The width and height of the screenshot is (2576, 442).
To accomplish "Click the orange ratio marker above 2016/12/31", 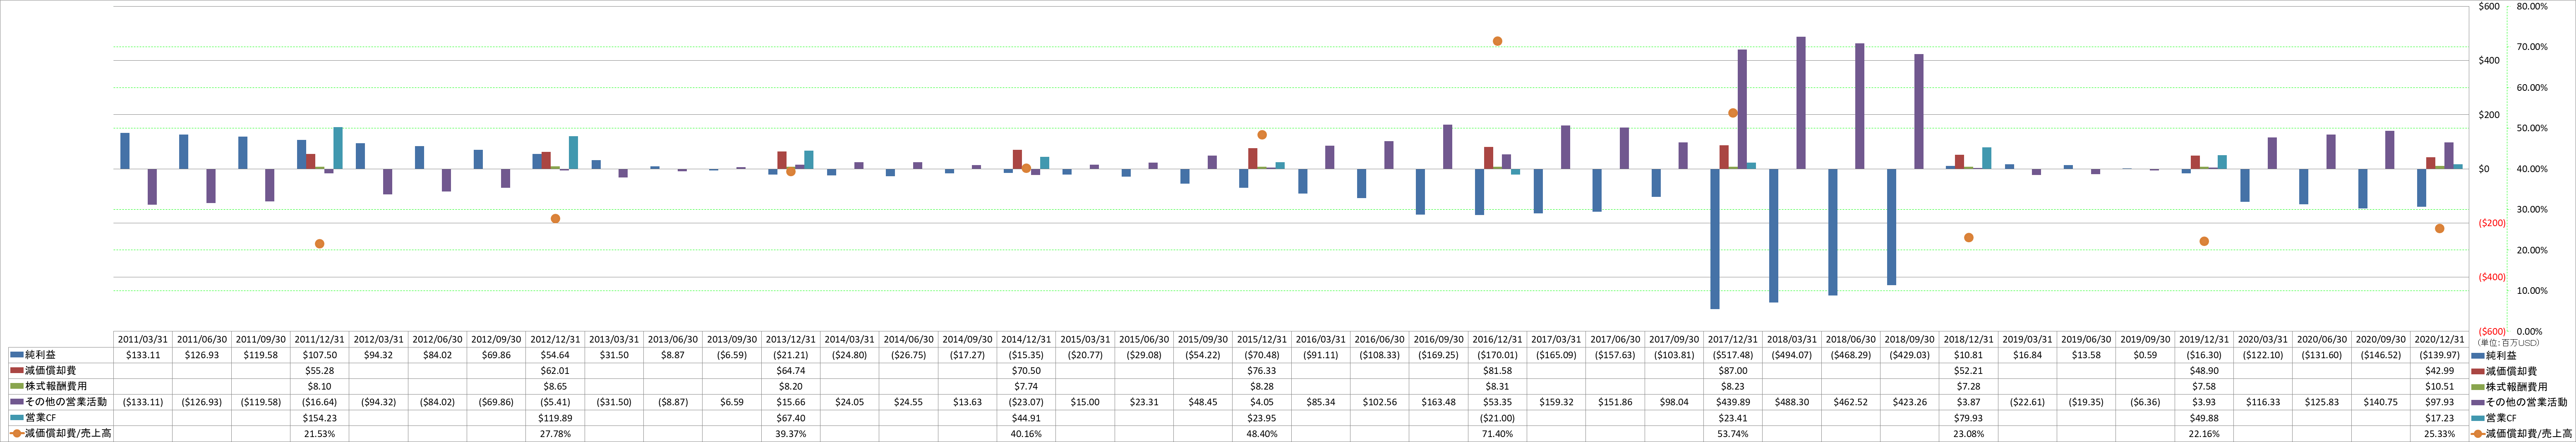I will (x=1497, y=41).
